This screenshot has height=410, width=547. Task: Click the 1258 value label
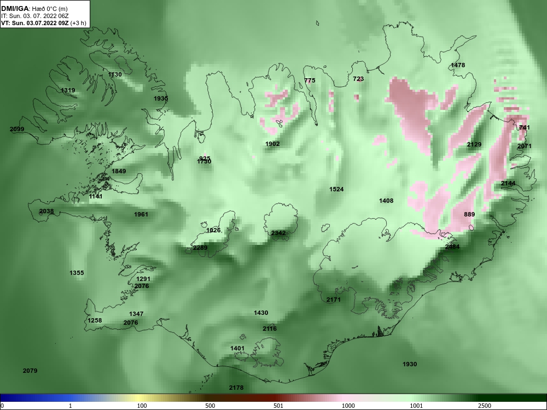pyautogui.click(x=95, y=321)
